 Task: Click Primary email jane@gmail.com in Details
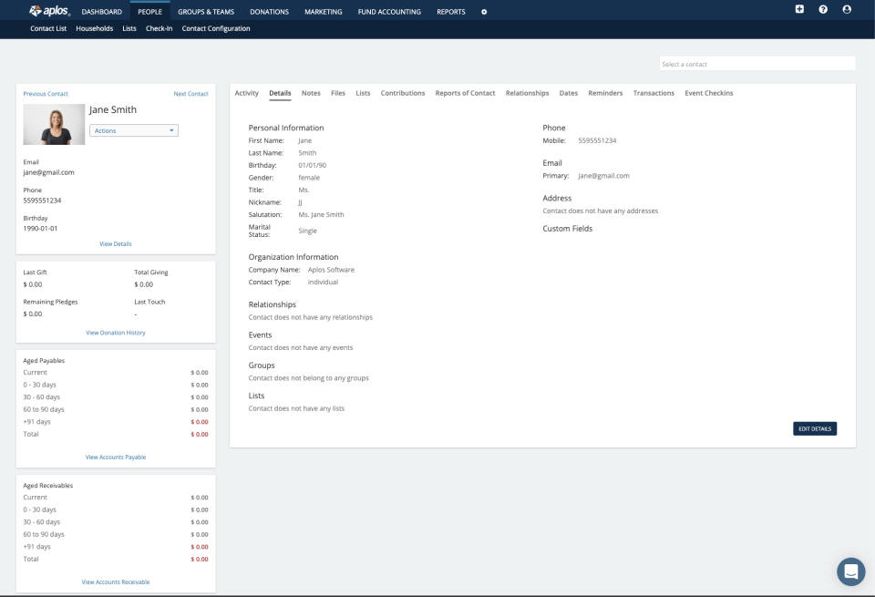pyautogui.click(x=603, y=176)
